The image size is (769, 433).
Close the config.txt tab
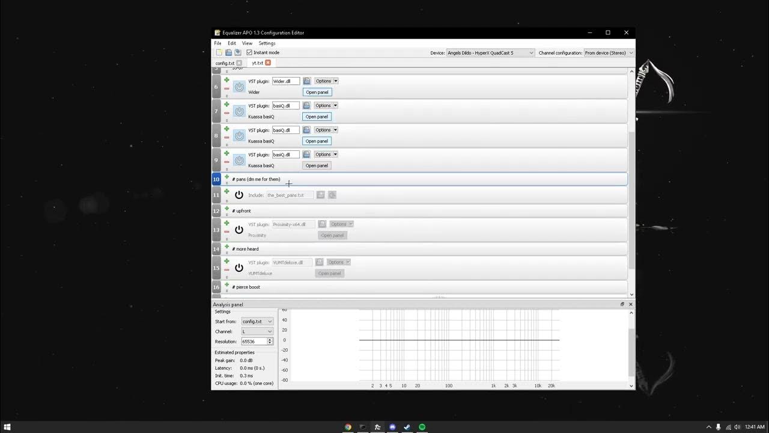pos(239,63)
